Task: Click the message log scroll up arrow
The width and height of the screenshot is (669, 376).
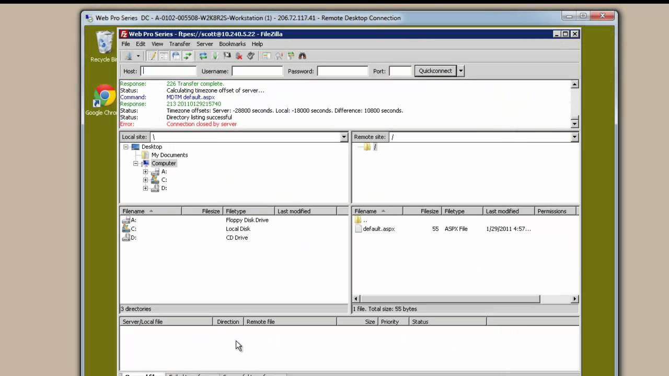Action: pyautogui.click(x=574, y=84)
